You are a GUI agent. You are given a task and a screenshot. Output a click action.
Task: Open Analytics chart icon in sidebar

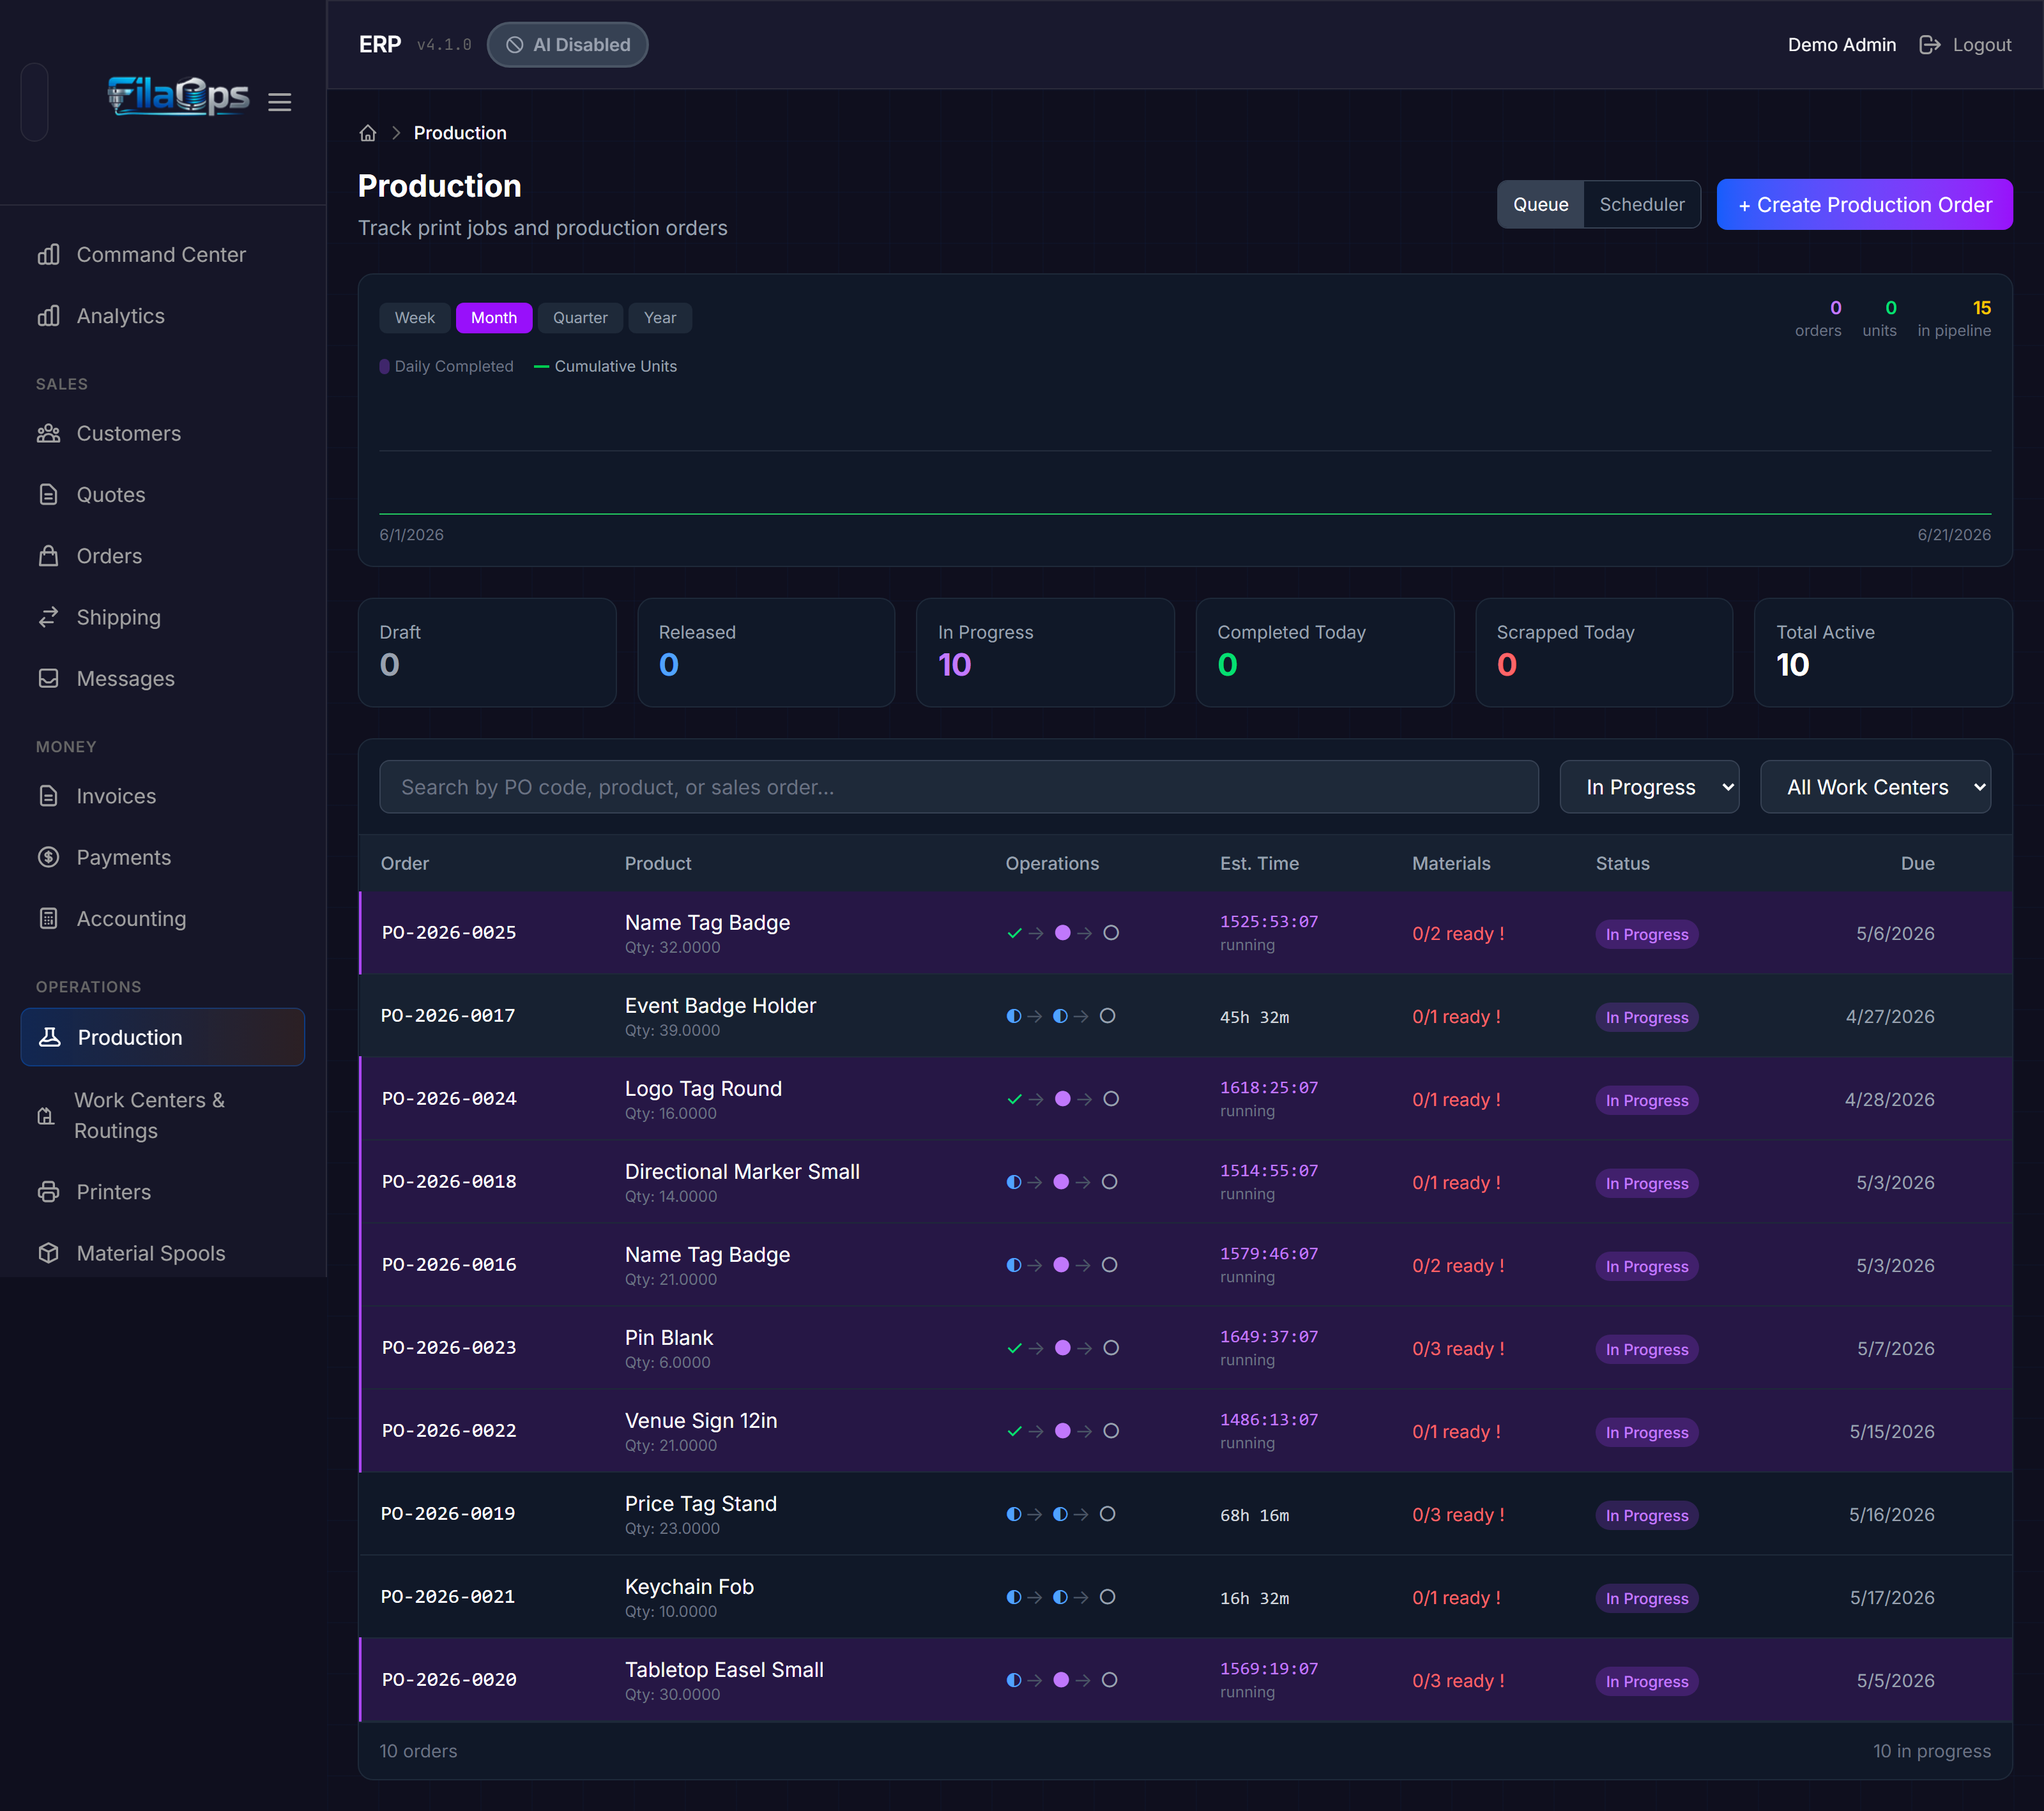pyautogui.click(x=48, y=316)
